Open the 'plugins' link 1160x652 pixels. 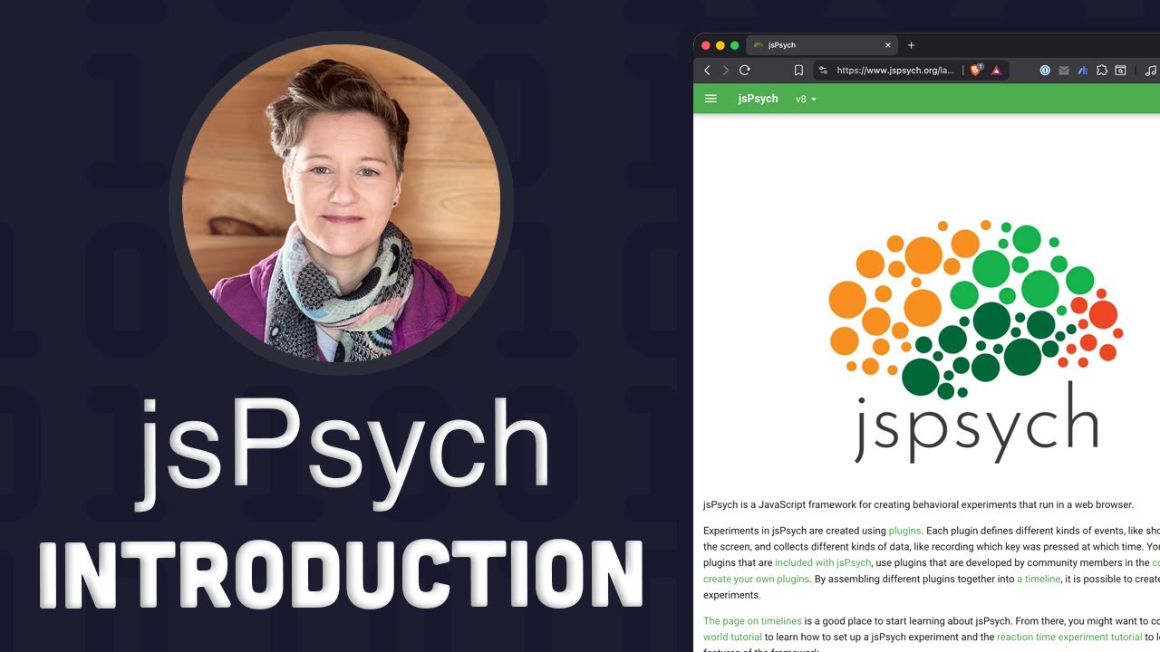pyautogui.click(x=904, y=531)
